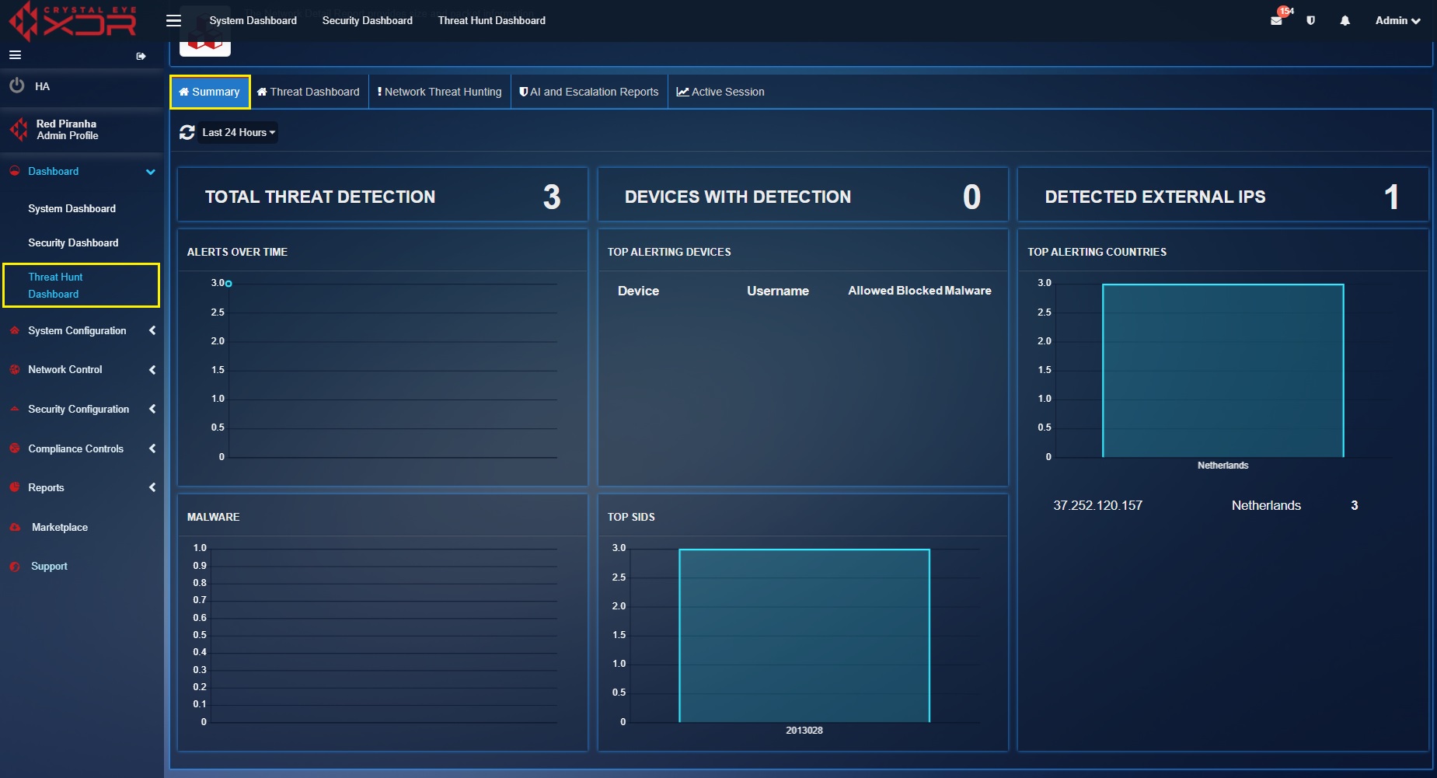Open System Dashboard in top navigation
This screenshot has width=1437, height=778.
coord(253,20)
